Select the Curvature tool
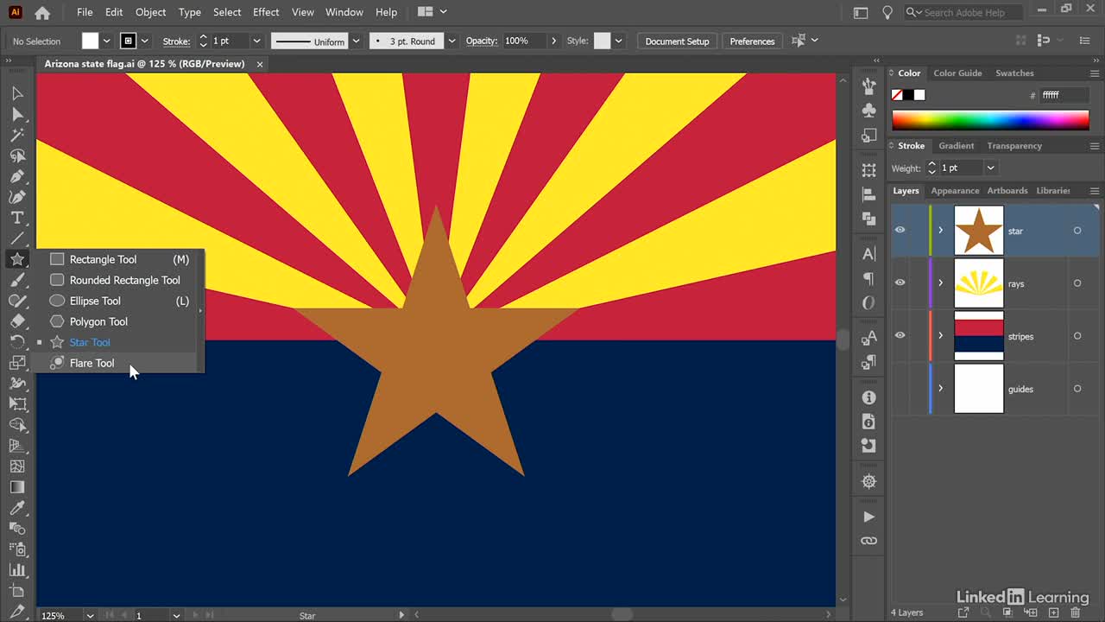The width and height of the screenshot is (1105, 622). point(17,197)
